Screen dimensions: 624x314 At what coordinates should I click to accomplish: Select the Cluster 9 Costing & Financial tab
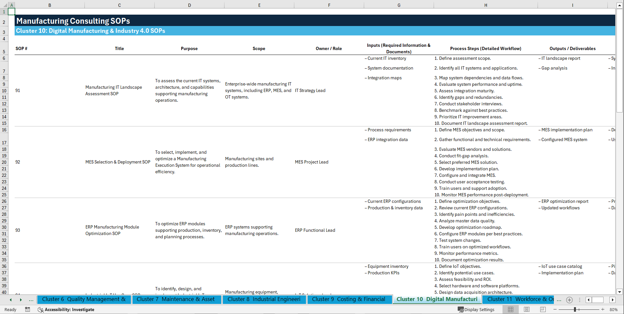coord(349,299)
